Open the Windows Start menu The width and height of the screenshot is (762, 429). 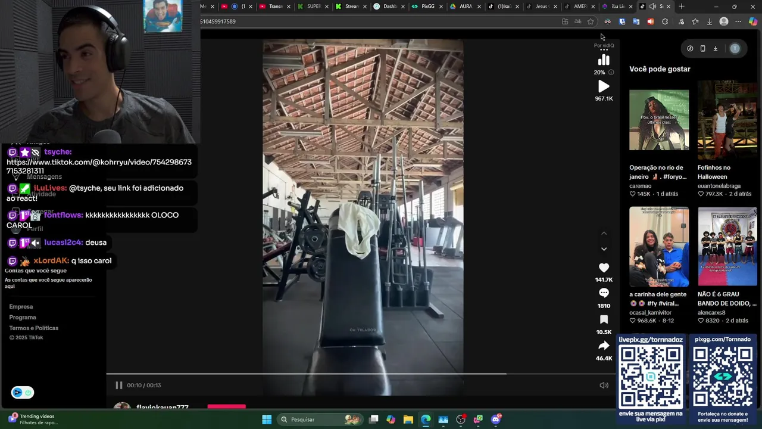pos(267,419)
